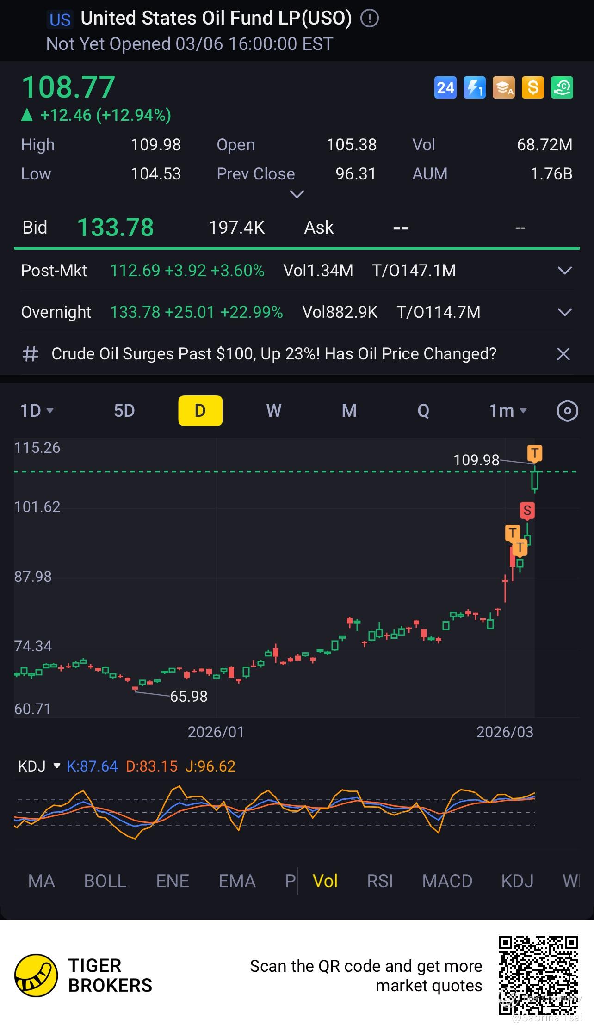Select the EMA indicator
The image size is (594, 1031).
[237, 881]
